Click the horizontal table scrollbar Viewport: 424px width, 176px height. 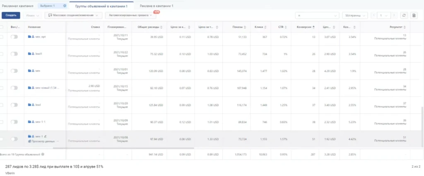click(x=123, y=148)
